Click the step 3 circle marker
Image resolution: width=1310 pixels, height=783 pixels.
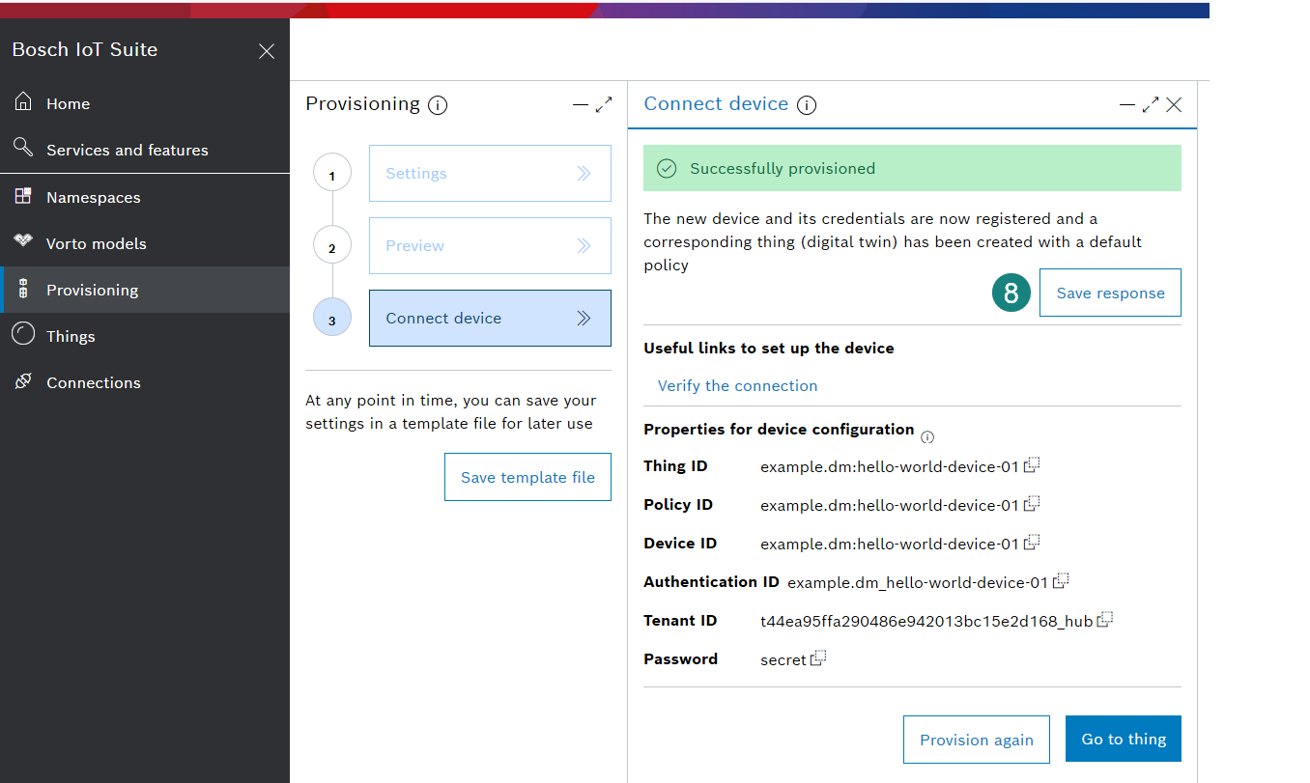pos(332,319)
